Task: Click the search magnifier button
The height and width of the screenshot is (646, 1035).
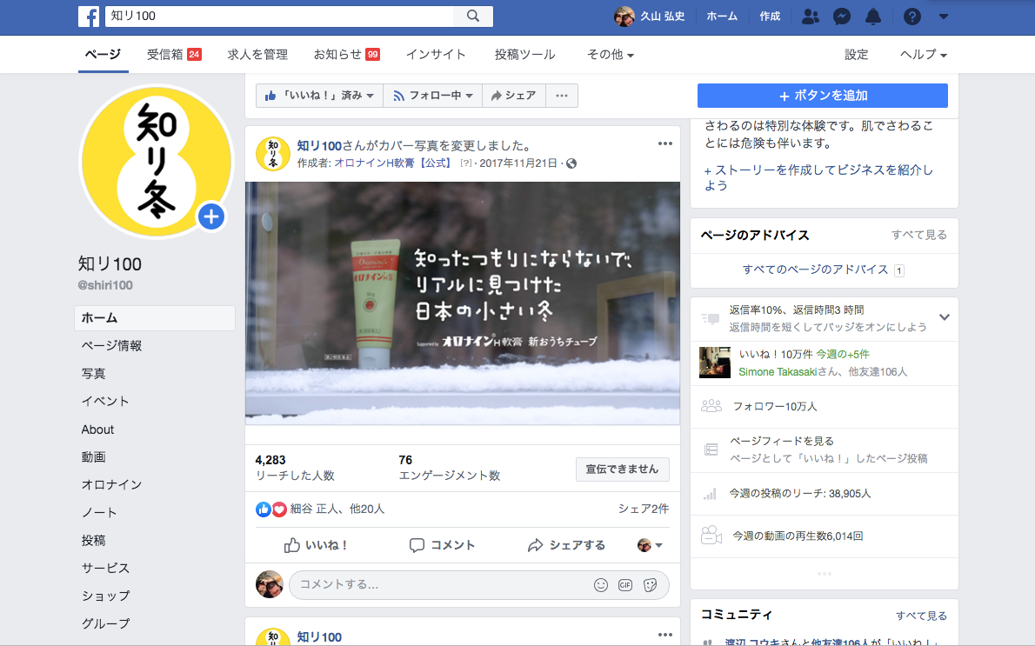Action: coord(473,17)
